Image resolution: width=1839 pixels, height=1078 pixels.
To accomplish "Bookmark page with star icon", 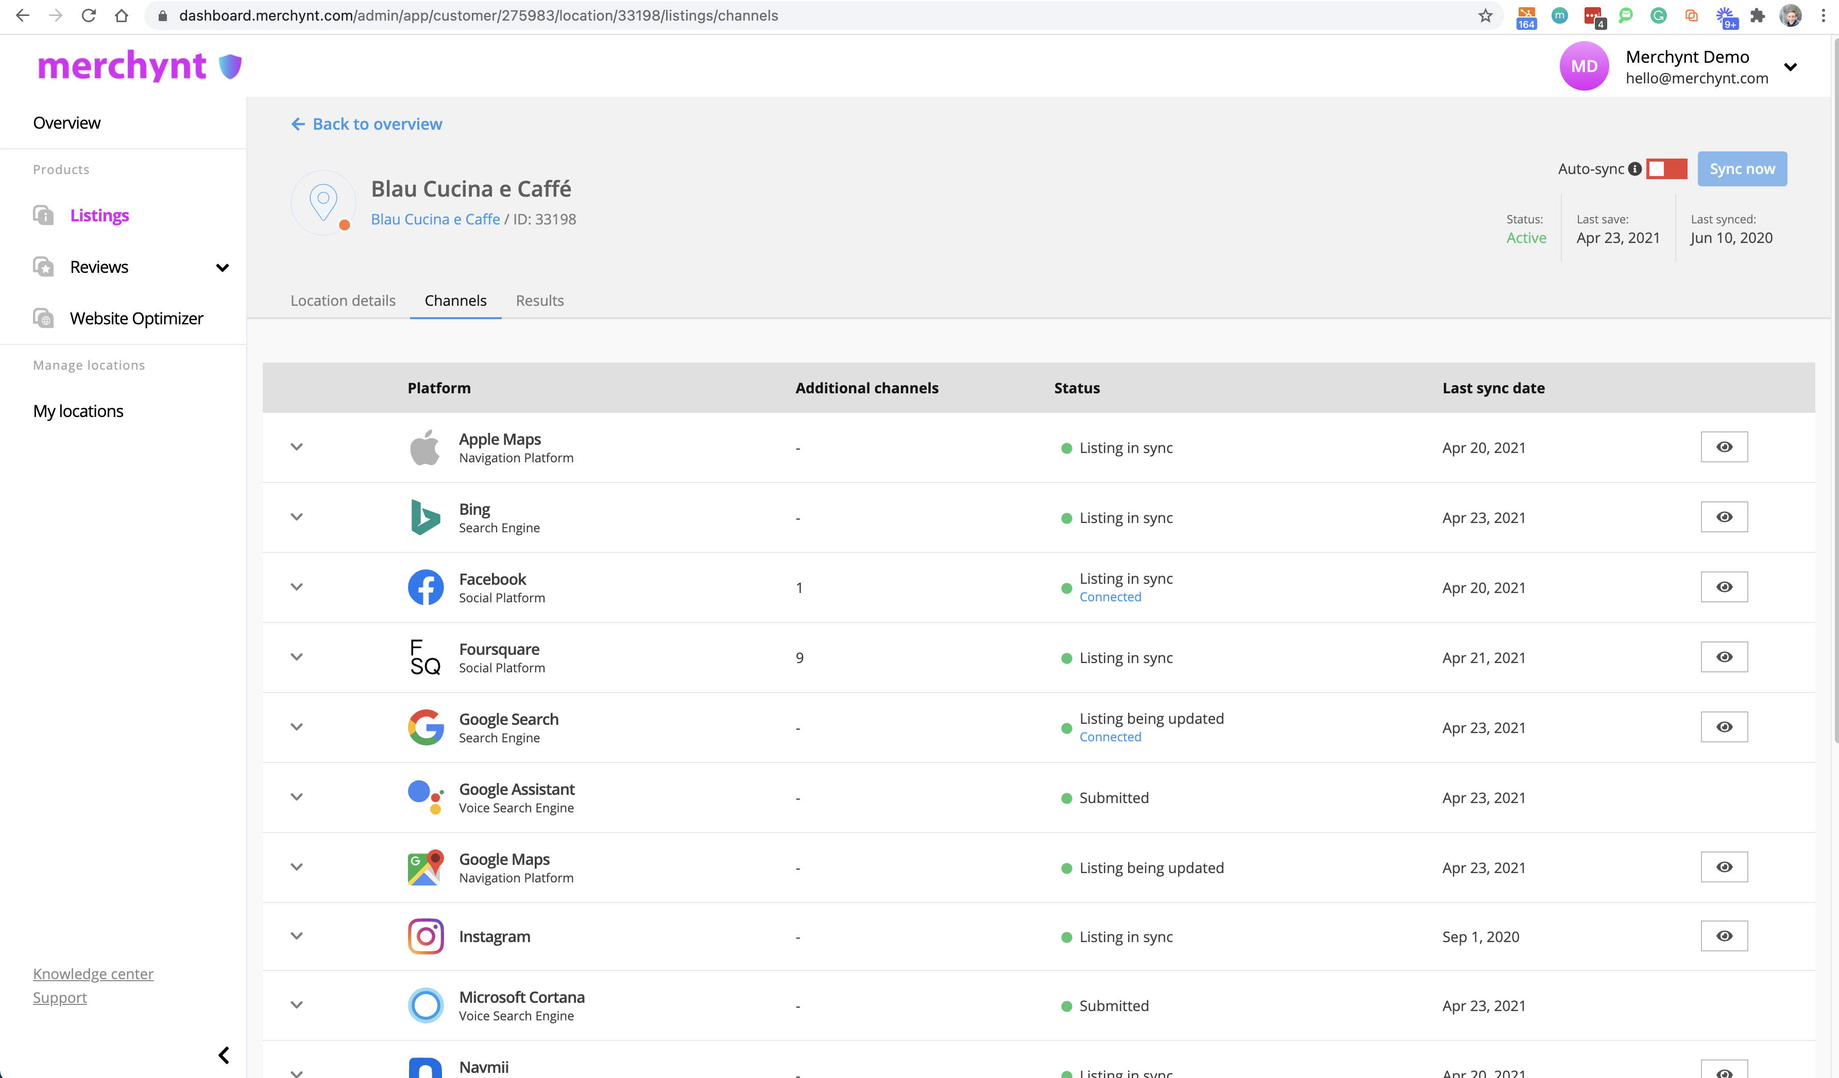I will coord(1485,16).
